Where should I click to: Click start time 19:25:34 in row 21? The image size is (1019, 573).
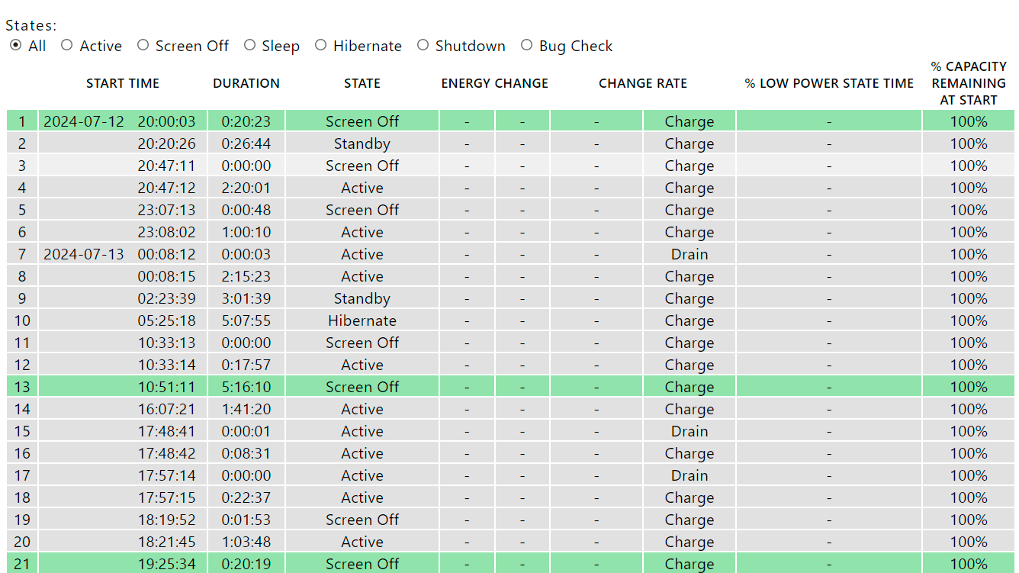click(x=166, y=564)
